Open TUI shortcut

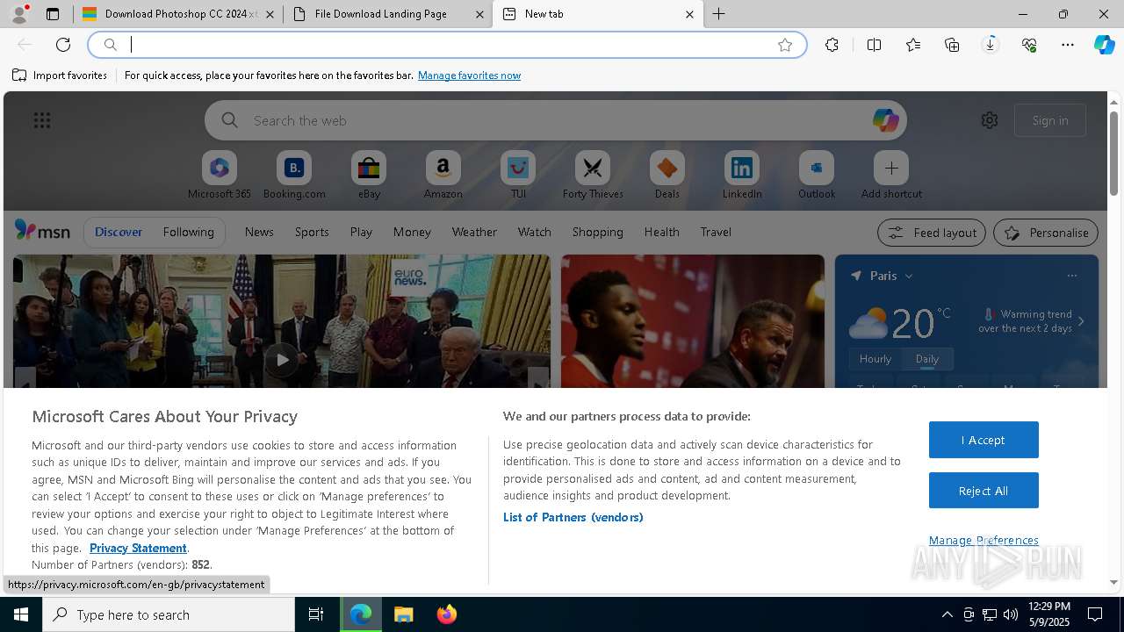coord(518,175)
